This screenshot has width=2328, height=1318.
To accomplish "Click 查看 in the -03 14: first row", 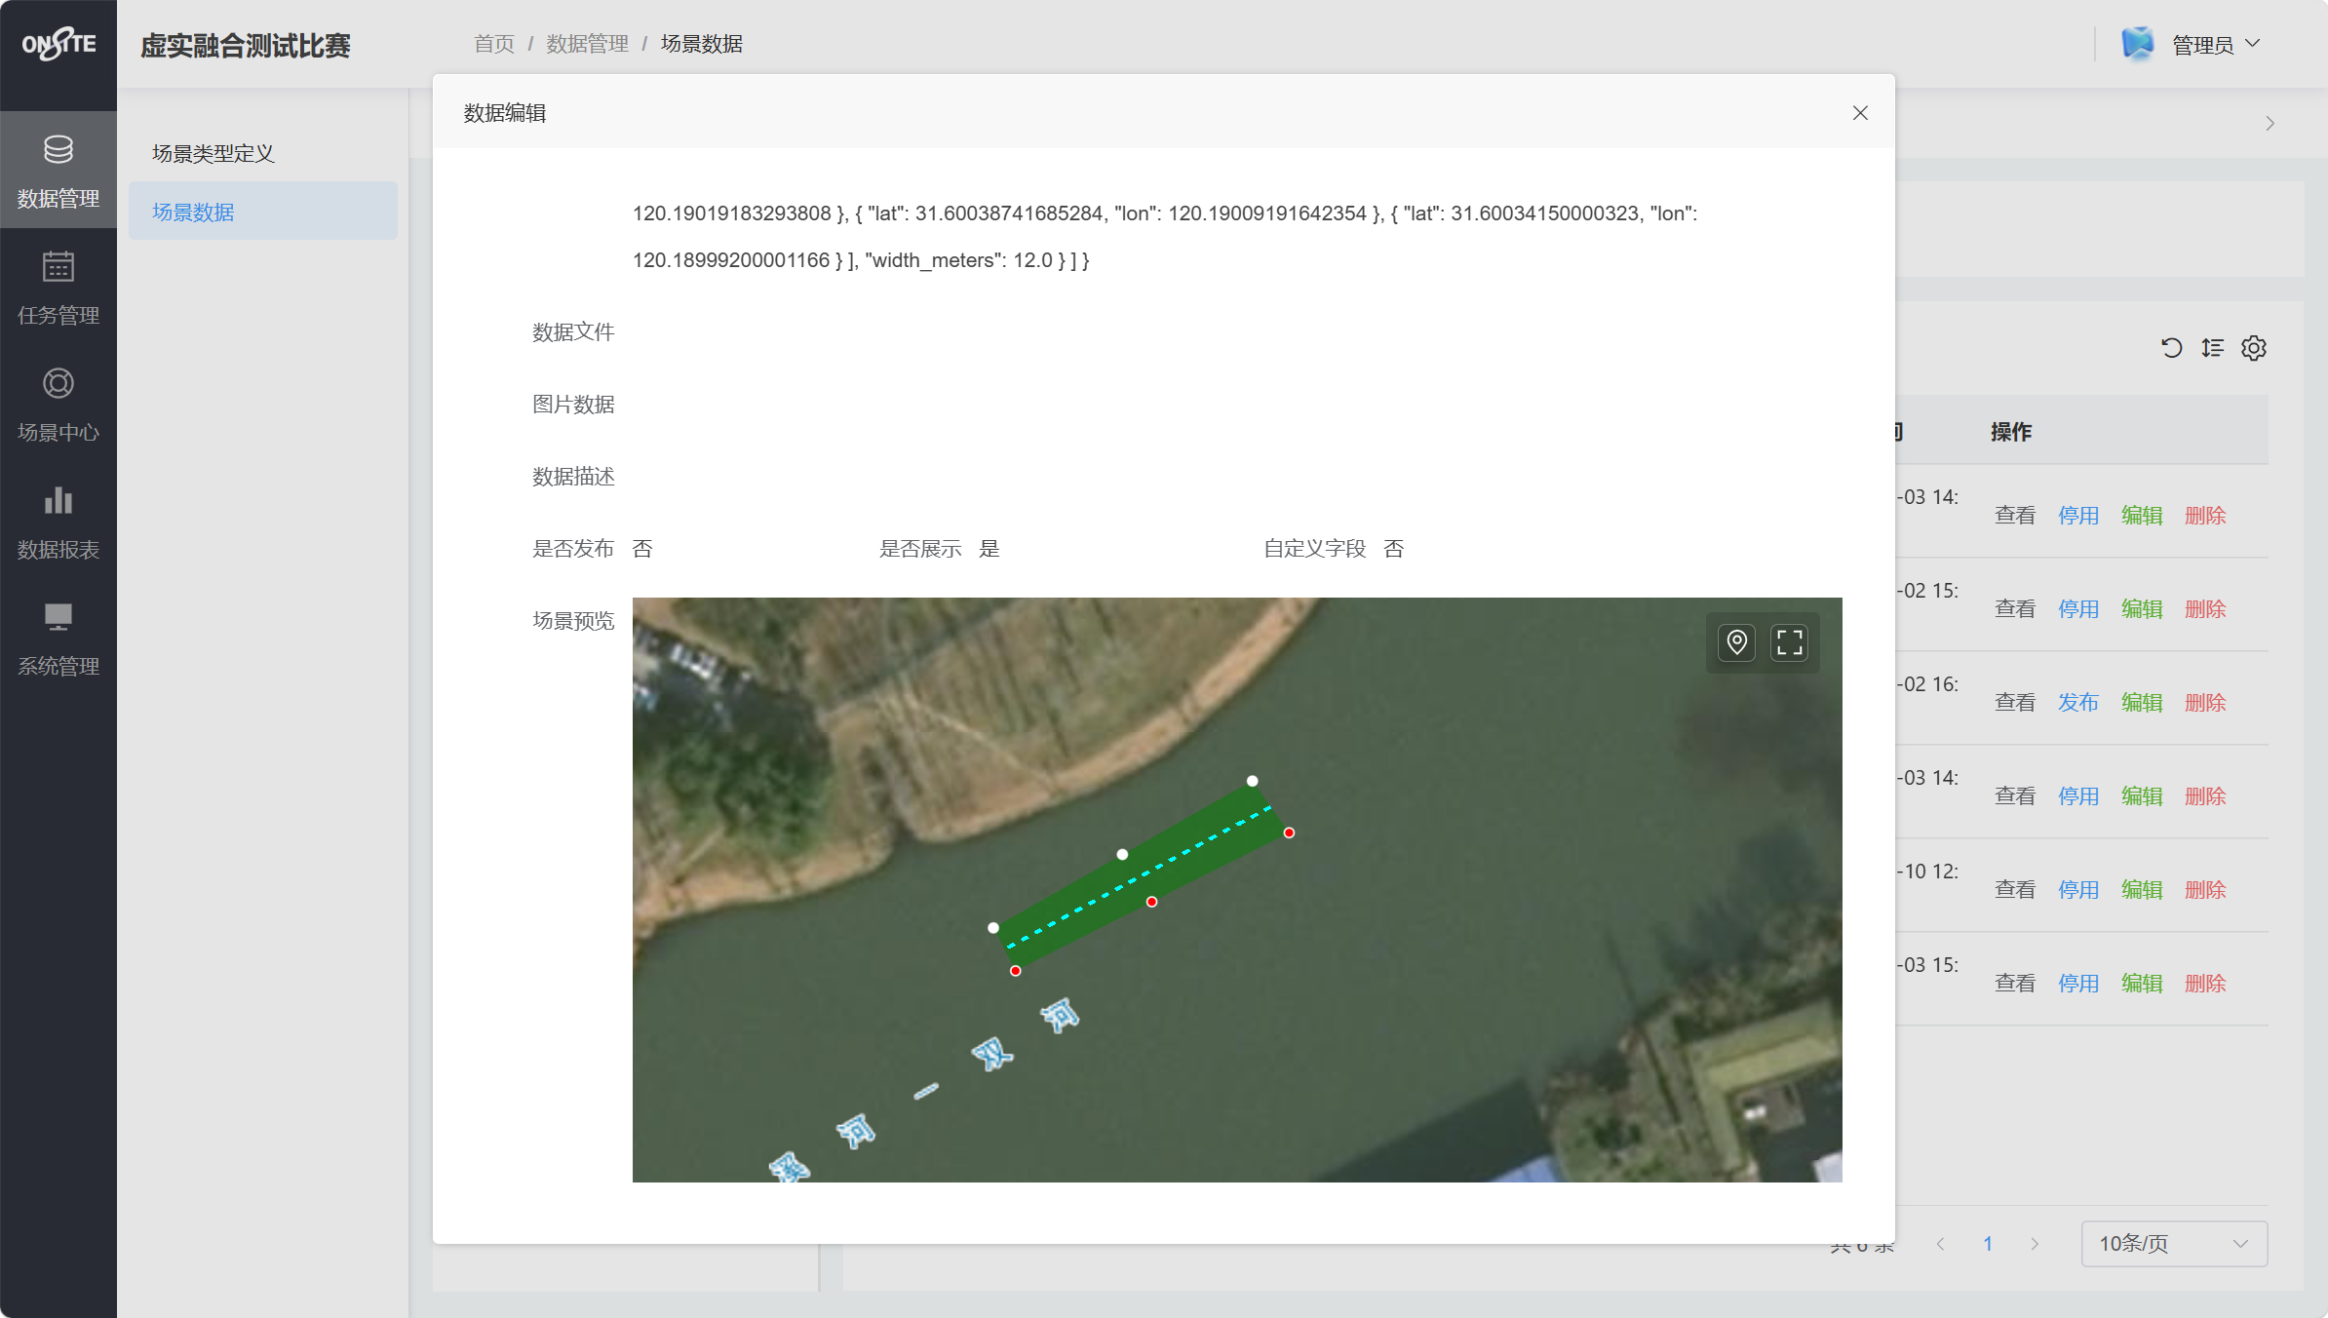I will (x=2015, y=516).
